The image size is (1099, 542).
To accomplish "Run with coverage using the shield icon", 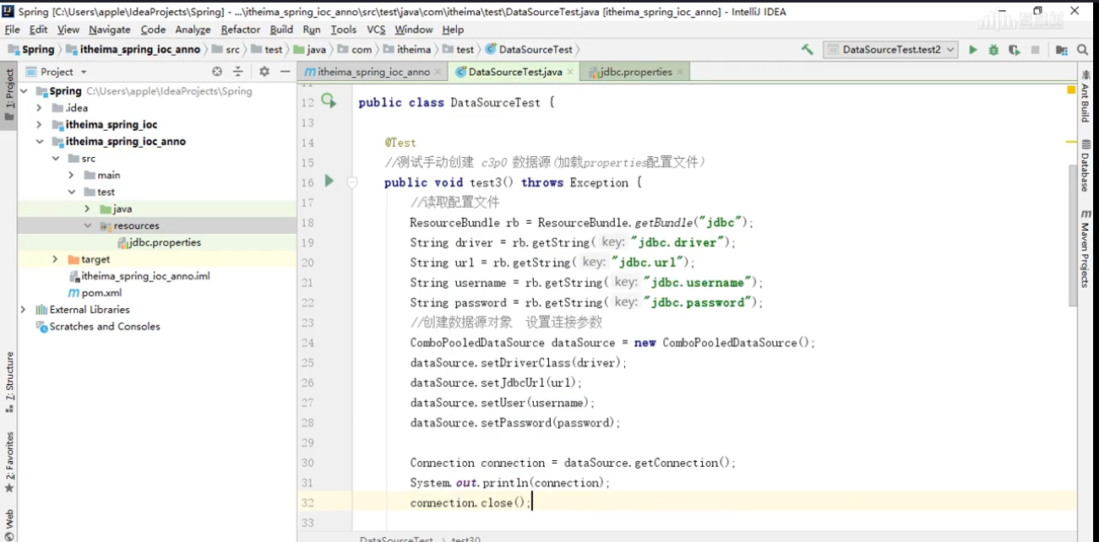I will click(x=1014, y=50).
